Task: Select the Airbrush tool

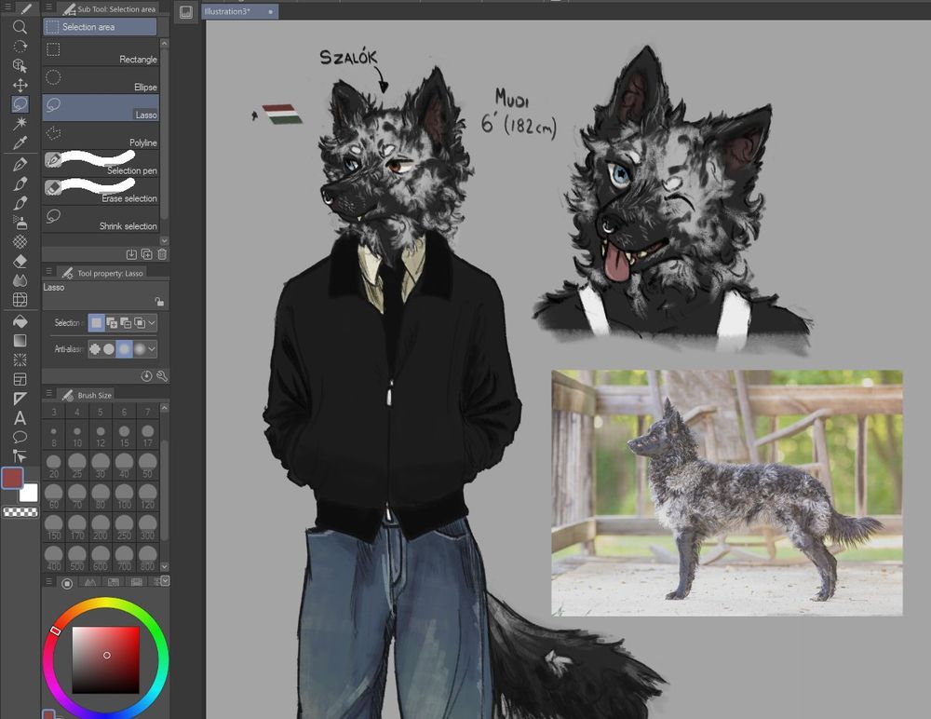Action: 20,223
